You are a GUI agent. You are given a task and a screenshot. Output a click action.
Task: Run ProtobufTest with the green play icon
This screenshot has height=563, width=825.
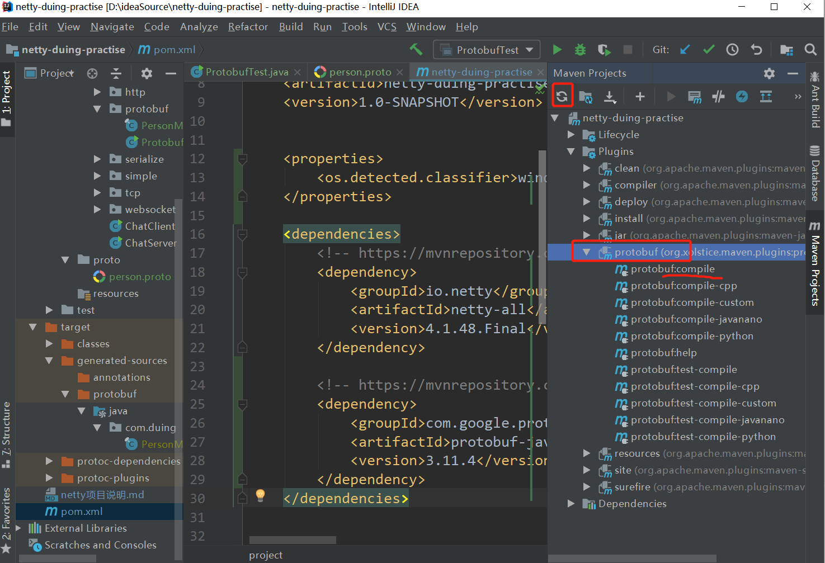(557, 50)
